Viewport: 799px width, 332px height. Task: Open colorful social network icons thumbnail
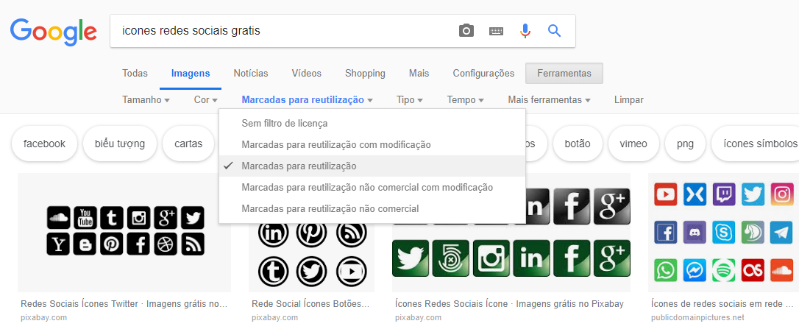click(723, 232)
